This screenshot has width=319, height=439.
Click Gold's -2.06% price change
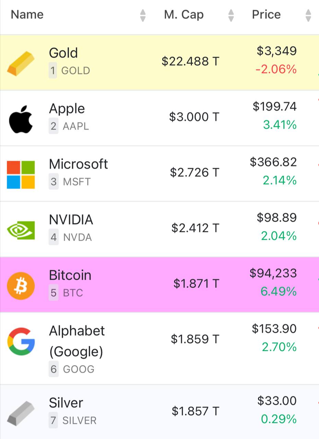tap(276, 70)
